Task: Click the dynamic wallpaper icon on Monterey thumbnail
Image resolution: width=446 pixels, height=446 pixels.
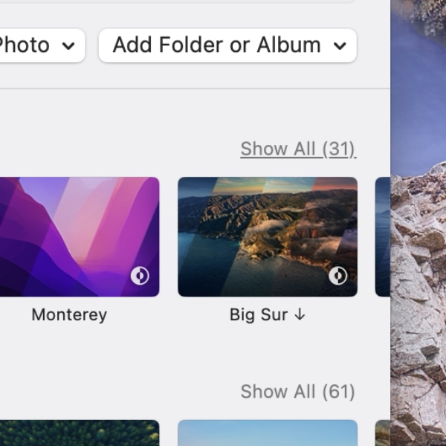Action: coord(140,276)
